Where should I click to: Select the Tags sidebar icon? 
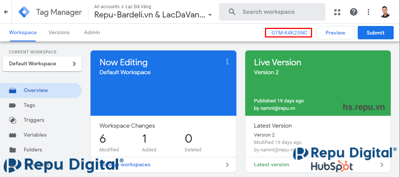click(13, 105)
